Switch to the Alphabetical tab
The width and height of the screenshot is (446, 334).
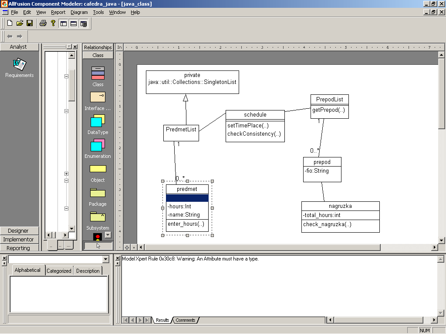(27, 270)
